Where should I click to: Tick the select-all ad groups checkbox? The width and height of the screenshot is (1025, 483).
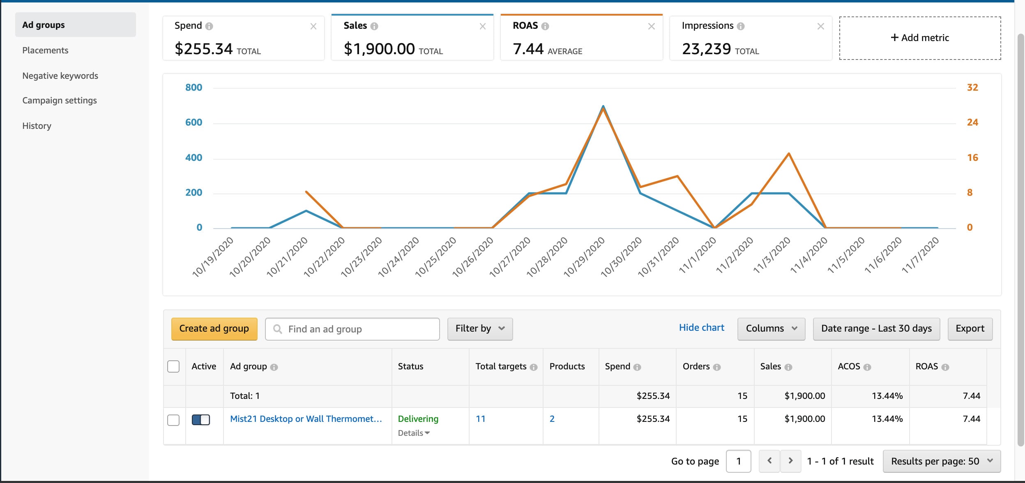(x=173, y=366)
